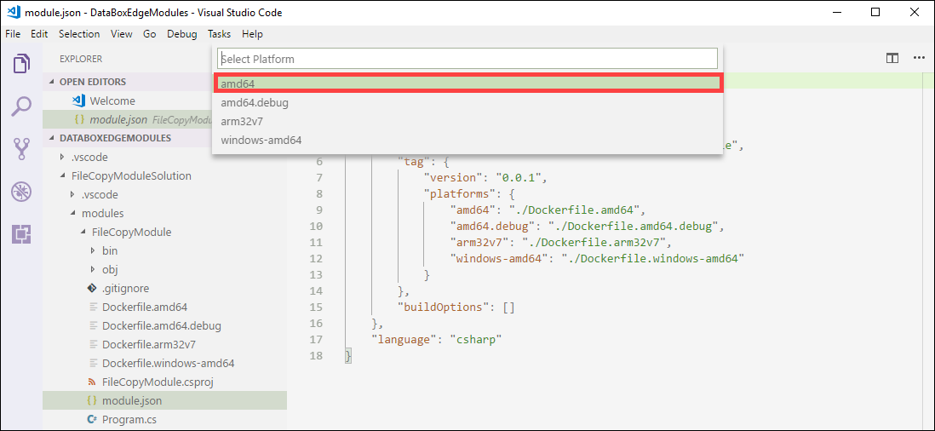Click the split editor icon

click(892, 59)
